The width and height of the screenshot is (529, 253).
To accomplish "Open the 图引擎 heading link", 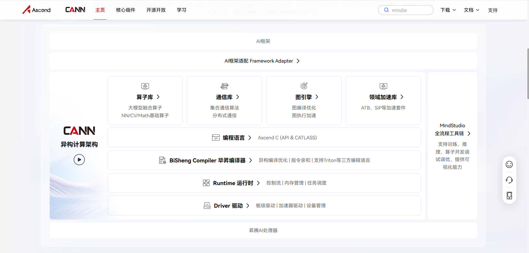I will click(x=304, y=97).
